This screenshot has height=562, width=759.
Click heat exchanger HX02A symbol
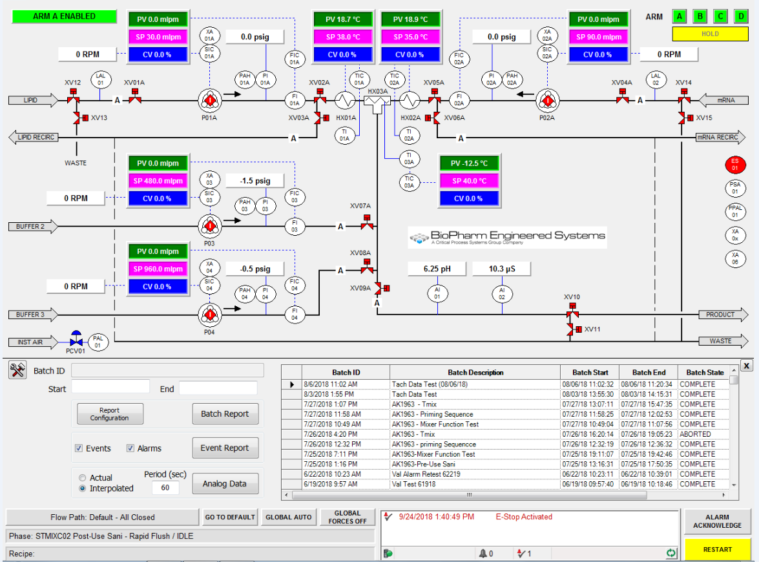click(x=410, y=101)
